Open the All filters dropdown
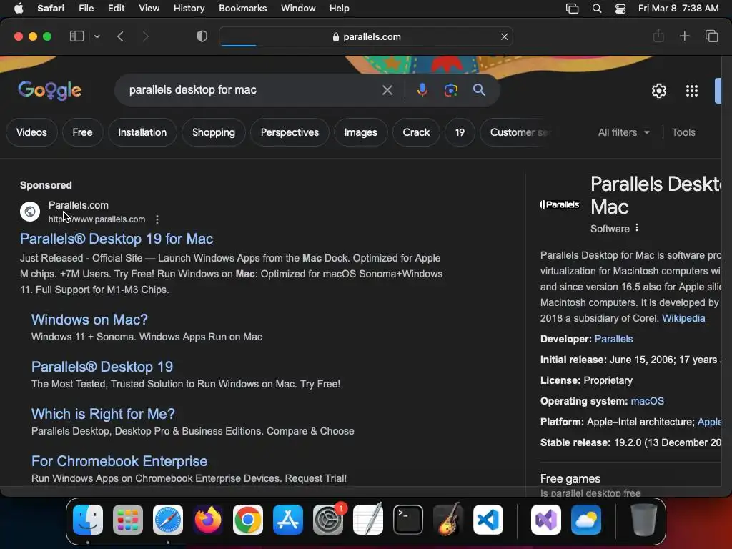The height and width of the screenshot is (549, 732). click(623, 132)
